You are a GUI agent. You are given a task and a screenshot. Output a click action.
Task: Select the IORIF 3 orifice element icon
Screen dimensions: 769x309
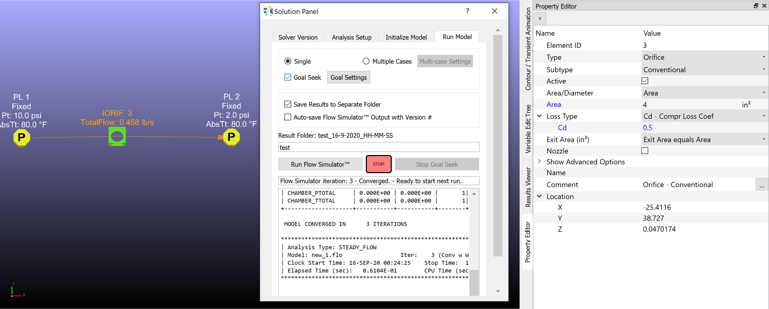click(x=117, y=136)
